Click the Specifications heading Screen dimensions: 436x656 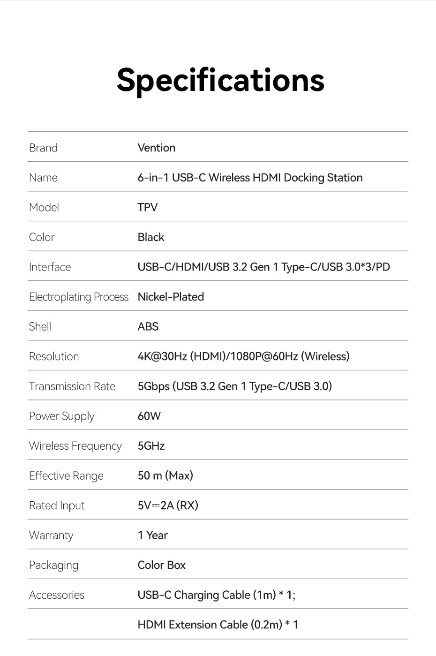tap(220, 80)
